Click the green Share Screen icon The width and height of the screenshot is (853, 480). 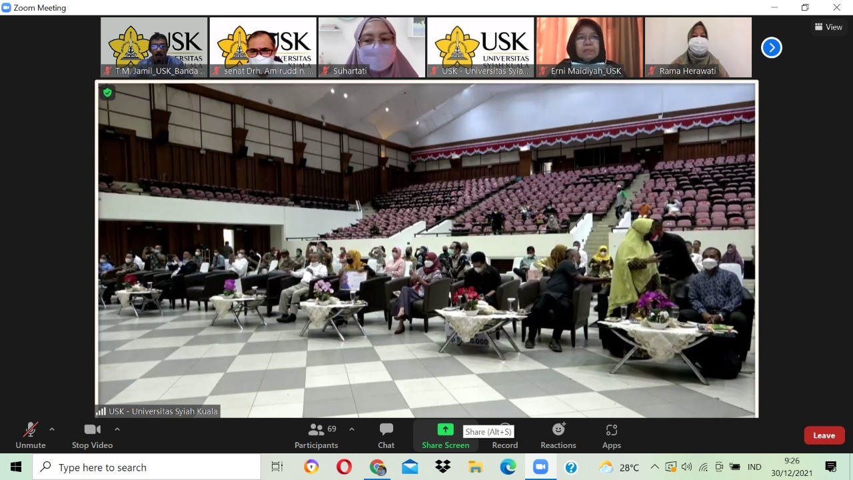pyautogui.click(x=445, y=429)
